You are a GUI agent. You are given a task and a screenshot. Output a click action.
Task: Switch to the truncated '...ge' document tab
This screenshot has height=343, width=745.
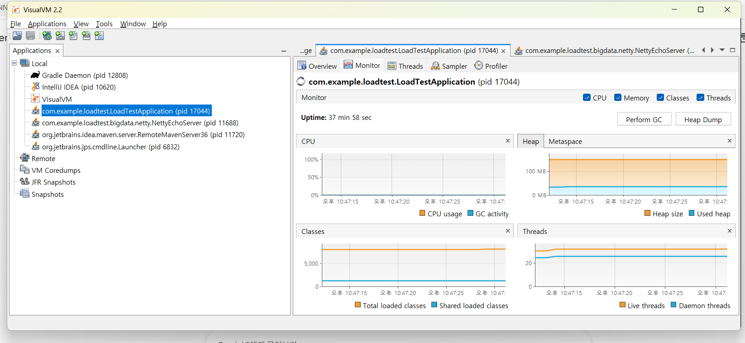(306, 51)
